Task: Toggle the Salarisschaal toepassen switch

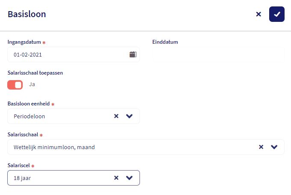Action: pyautogui.click(x=15, y=85)
